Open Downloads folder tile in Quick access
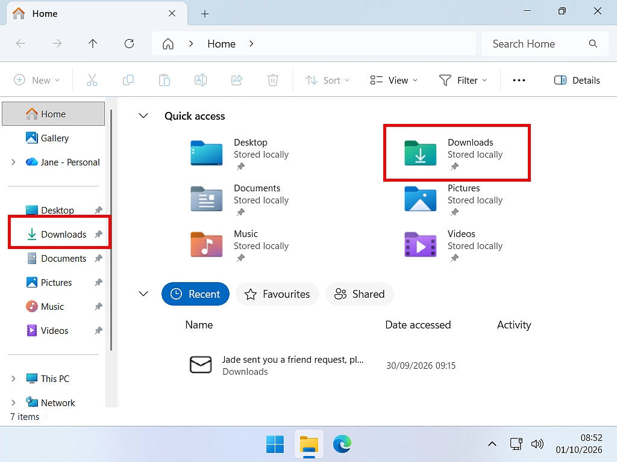 tap(454, 153)
